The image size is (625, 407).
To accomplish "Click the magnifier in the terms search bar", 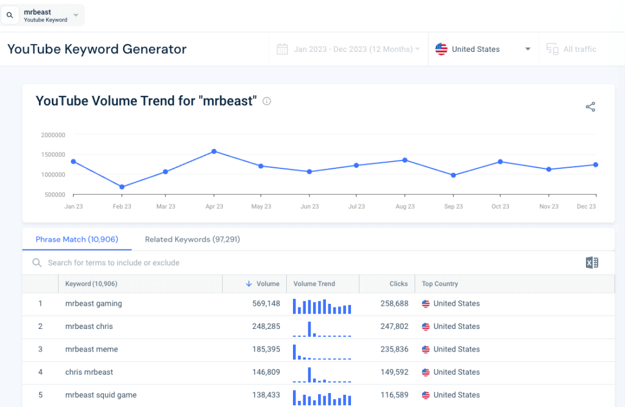I will click(x=37, y=262).
